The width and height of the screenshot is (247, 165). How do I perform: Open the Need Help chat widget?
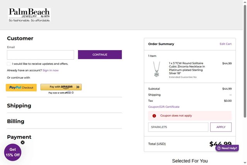pos(227,148)
